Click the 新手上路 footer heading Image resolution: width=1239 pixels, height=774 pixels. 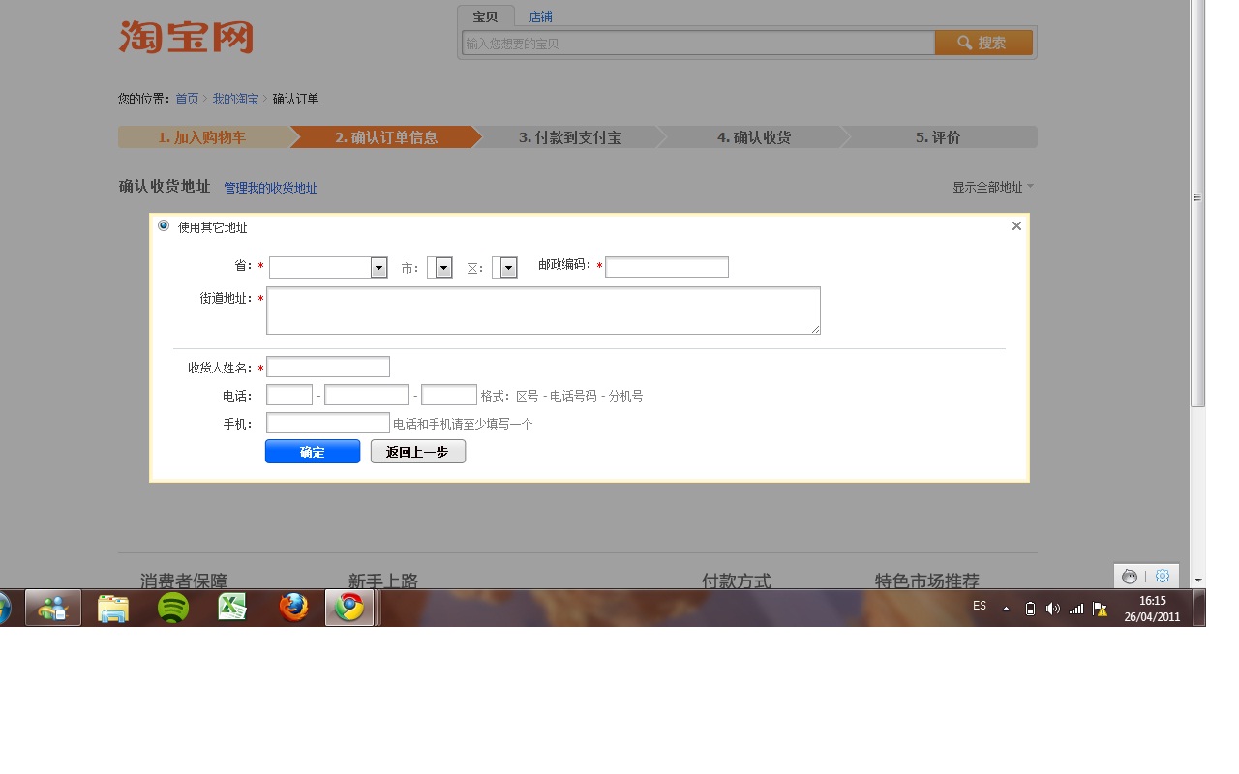click(383, 580)
